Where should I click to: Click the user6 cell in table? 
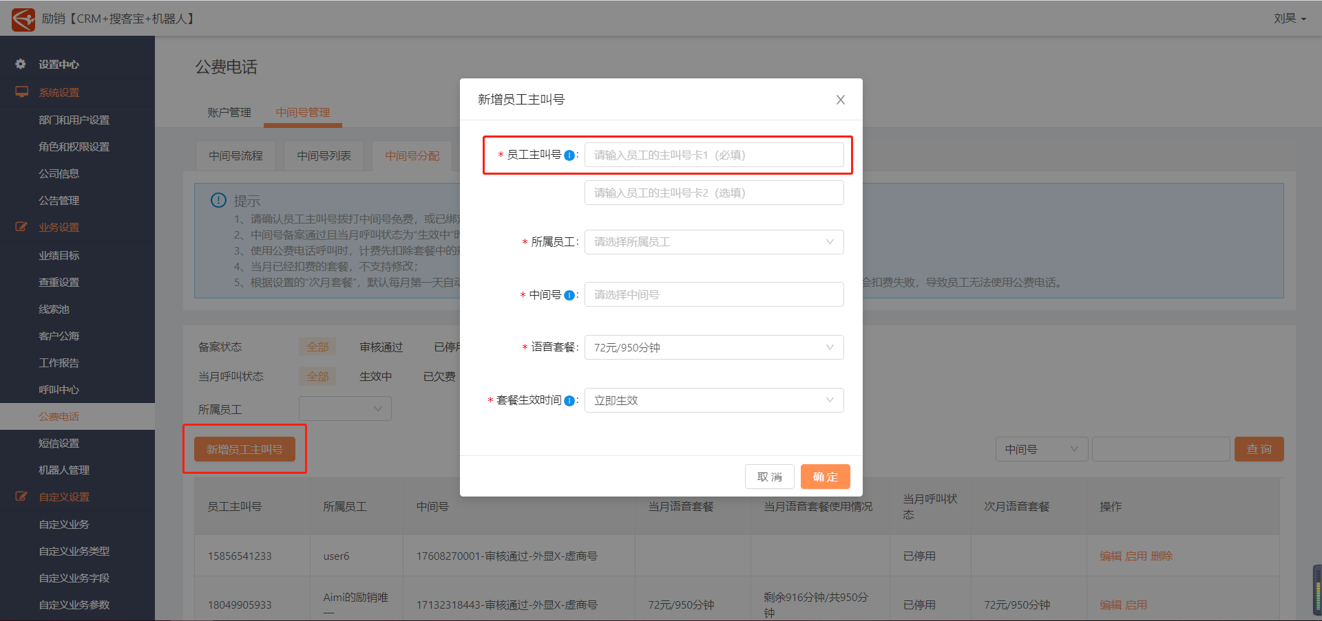[336, 556]
